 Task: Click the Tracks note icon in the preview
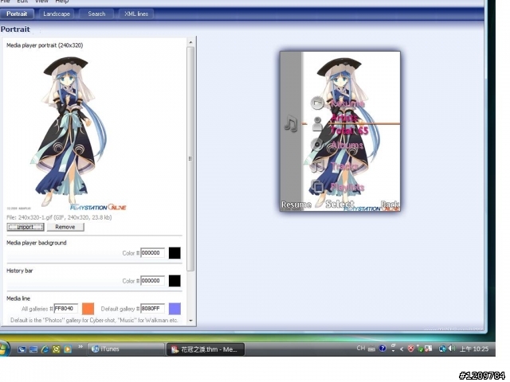[317, 166]
